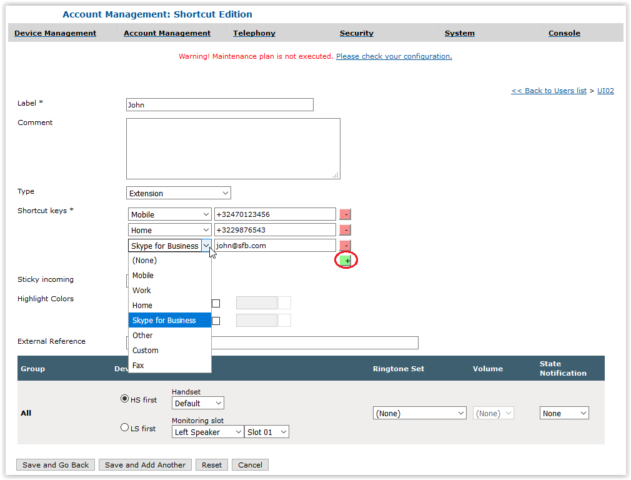Image resolution: width=631 pixels, height=480 pixels.
Task: Open the Ringtone Set dropdown
Action: coord(419,413)
